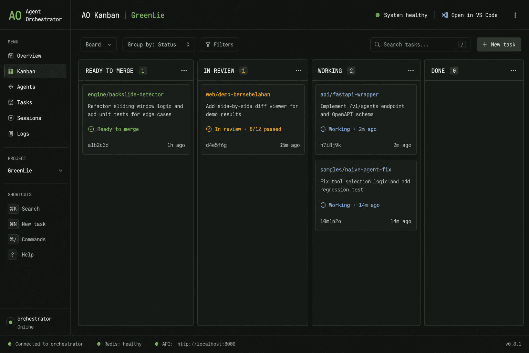
Task: Click commit hash d4e5f6g
Action: click(216, 145)
